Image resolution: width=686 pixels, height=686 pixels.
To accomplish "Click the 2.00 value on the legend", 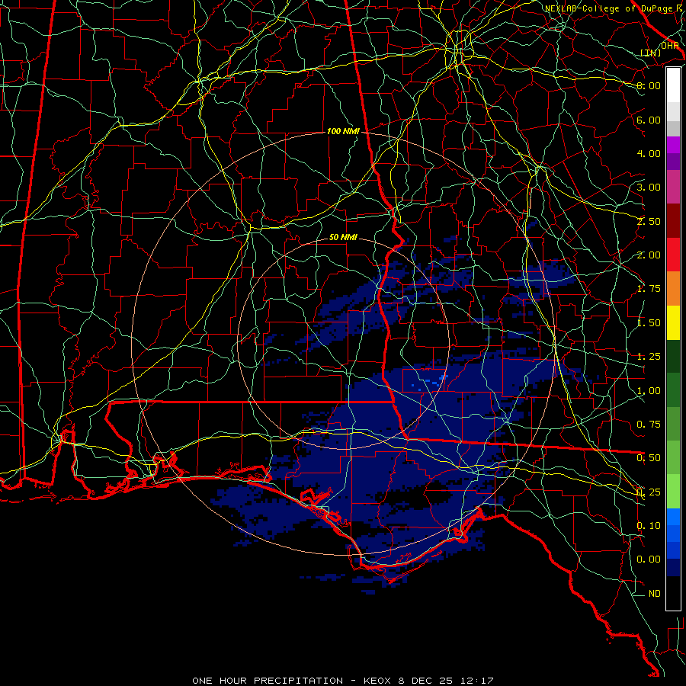I will tap(649, 255).
